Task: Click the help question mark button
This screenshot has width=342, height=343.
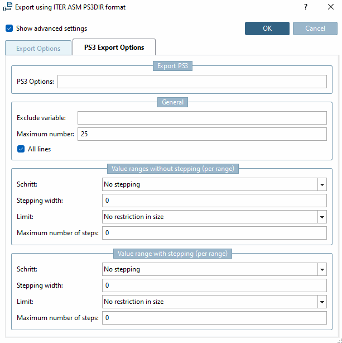Action: (x=305, y=7)
